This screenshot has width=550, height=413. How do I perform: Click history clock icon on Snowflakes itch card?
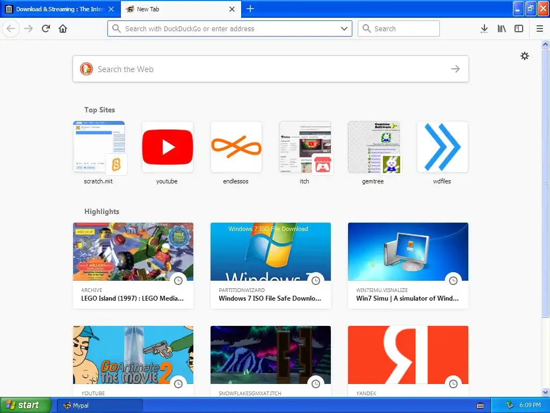[316, 383]
